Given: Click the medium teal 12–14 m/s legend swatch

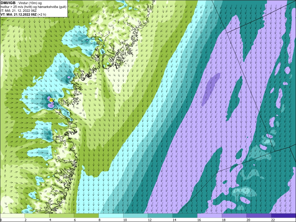Looking at the screenshot, I should [160, 216].
